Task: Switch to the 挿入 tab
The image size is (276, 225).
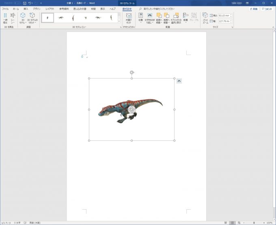Action: tap(26, 9)
